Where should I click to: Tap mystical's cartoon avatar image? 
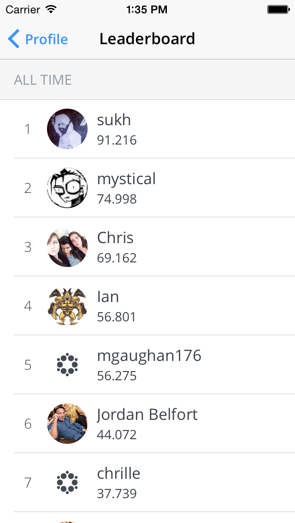click(x=67, y=188)
